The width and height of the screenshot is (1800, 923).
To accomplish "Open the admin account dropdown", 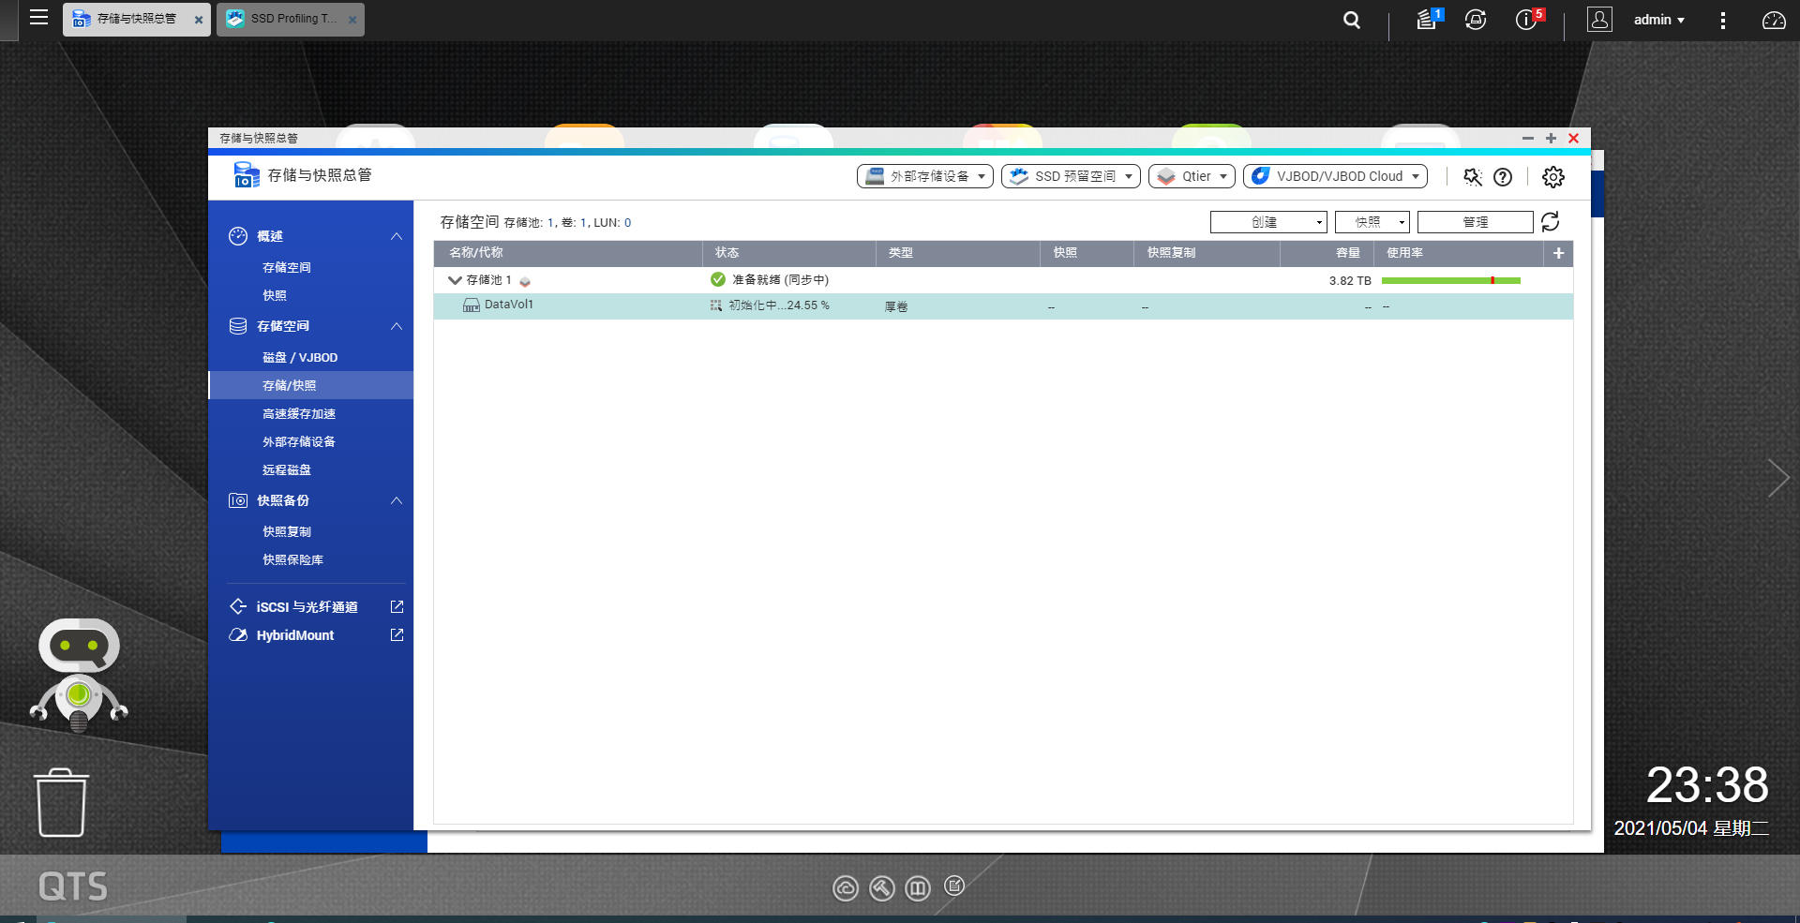I will (1658, 20).
